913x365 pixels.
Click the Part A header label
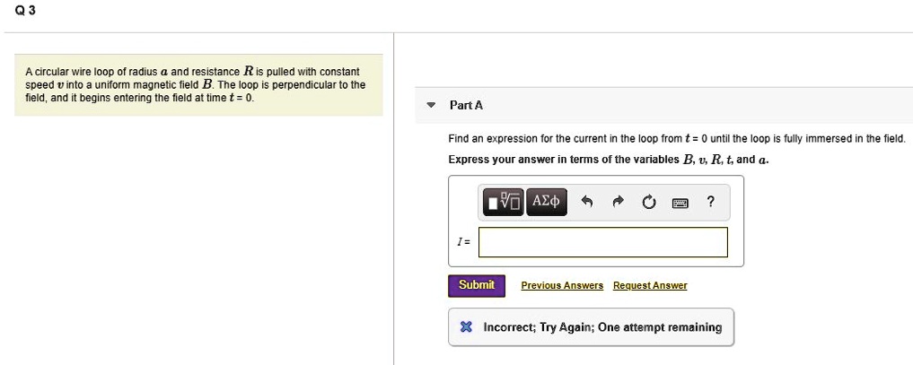466,106
